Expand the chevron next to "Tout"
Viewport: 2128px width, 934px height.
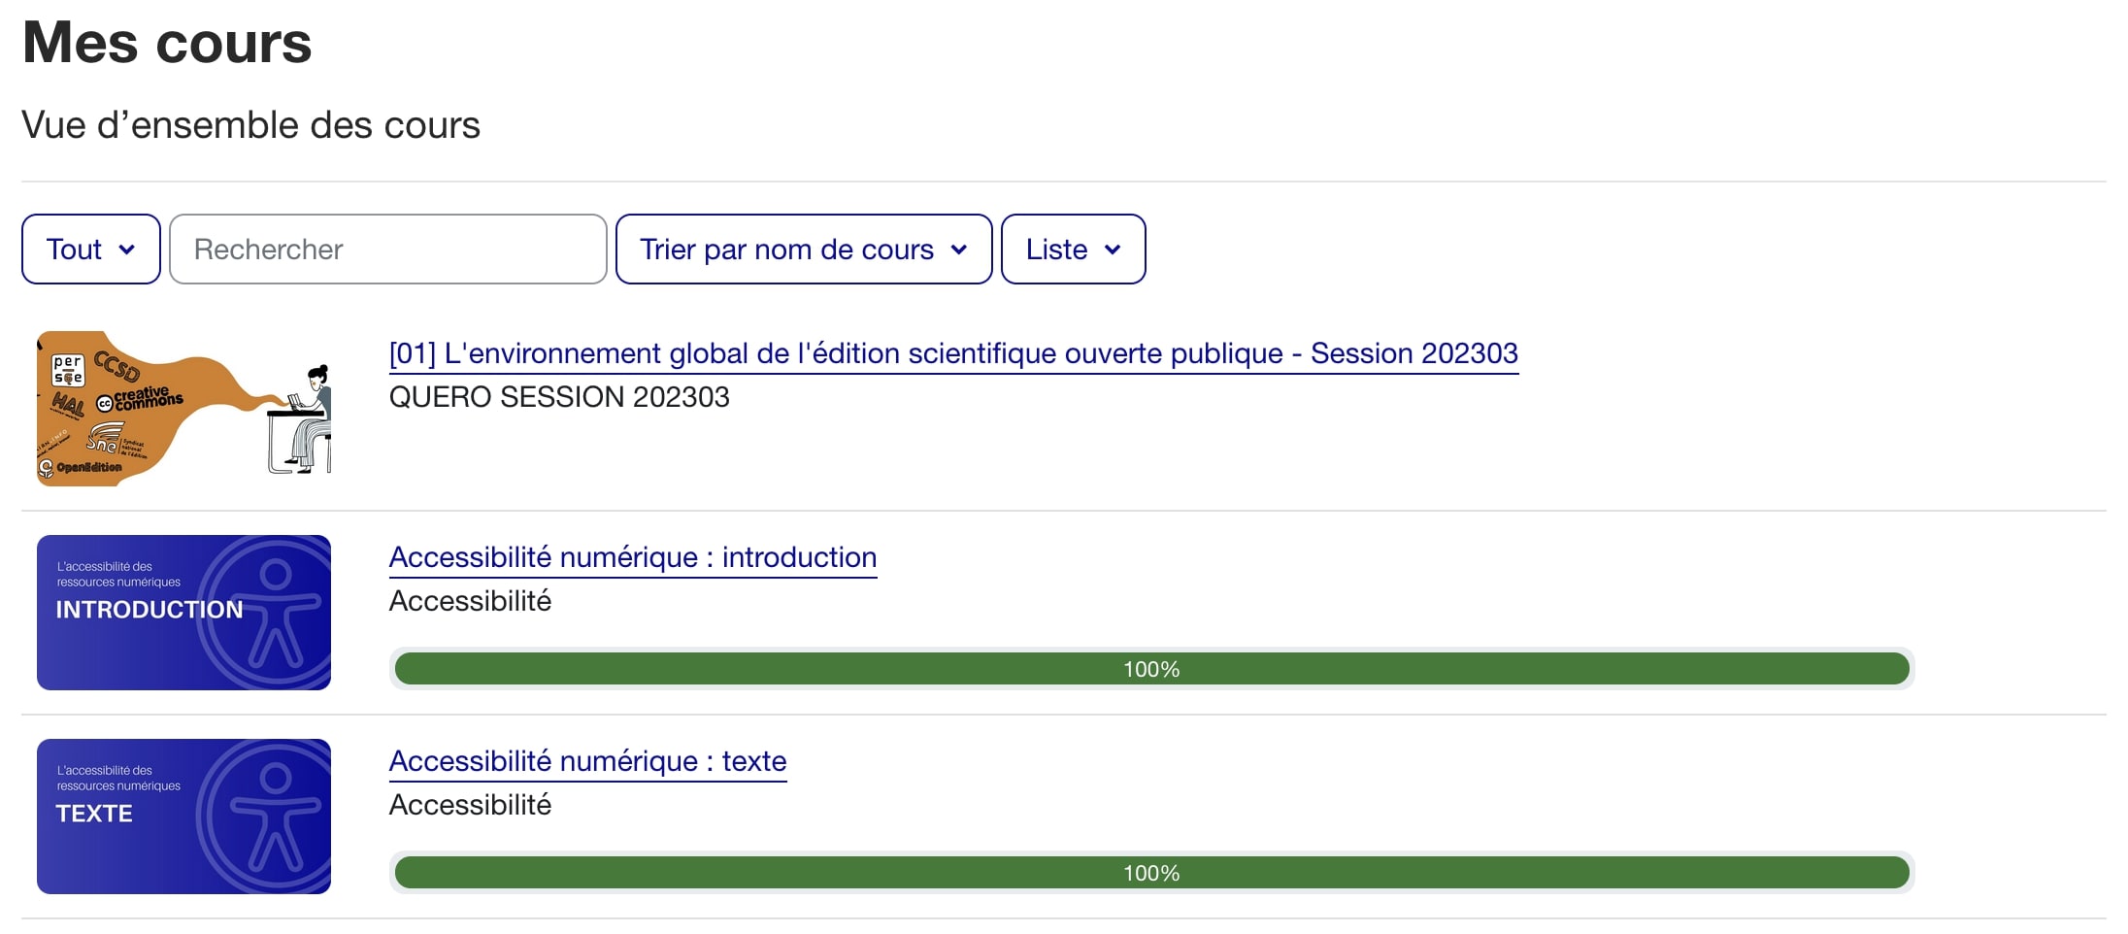coord(129,250)
